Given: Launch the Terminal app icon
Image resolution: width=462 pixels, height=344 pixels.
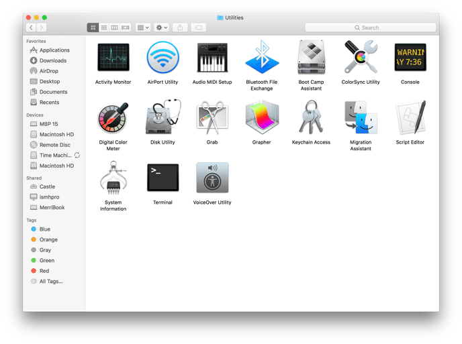Looking at the screenshot, I should point(163,178).
